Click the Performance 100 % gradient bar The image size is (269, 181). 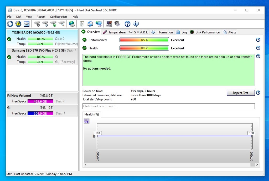[144, 40]
